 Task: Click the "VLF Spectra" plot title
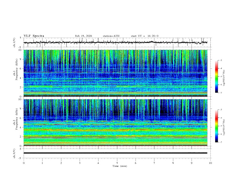pyautogui.click(x=34, y=36)
